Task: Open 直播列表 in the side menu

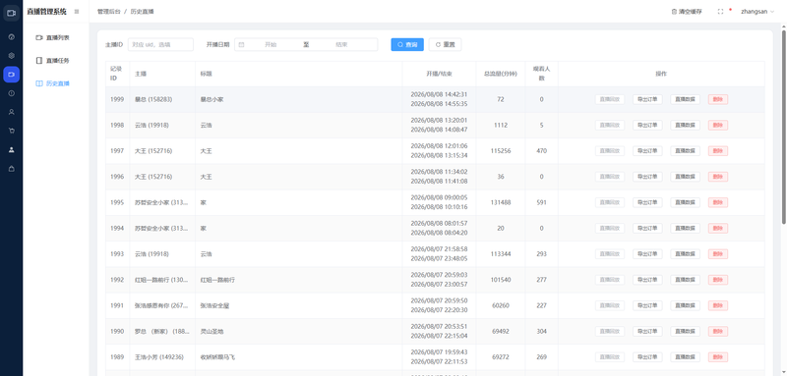Action: (x=53, y=37)
